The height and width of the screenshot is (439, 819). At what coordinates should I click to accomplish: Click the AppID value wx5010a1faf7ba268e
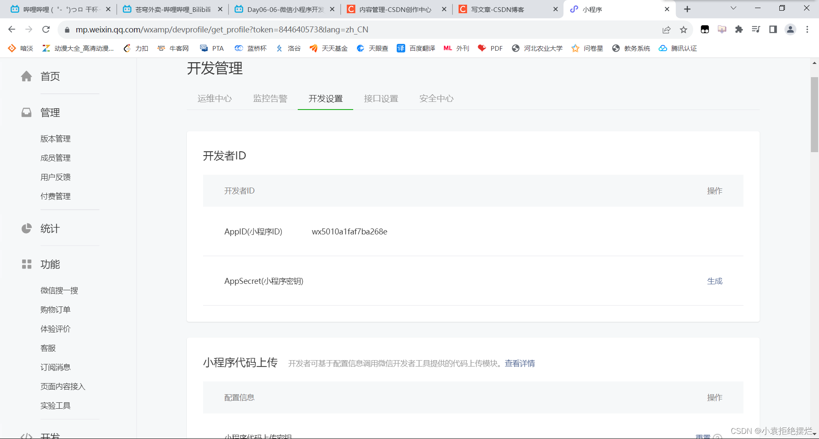point(349,232)
